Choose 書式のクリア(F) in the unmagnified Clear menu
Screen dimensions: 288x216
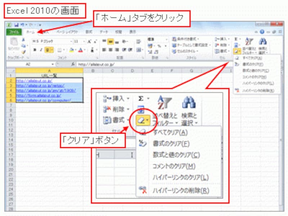pyautogui.click(x=257, y=64)
